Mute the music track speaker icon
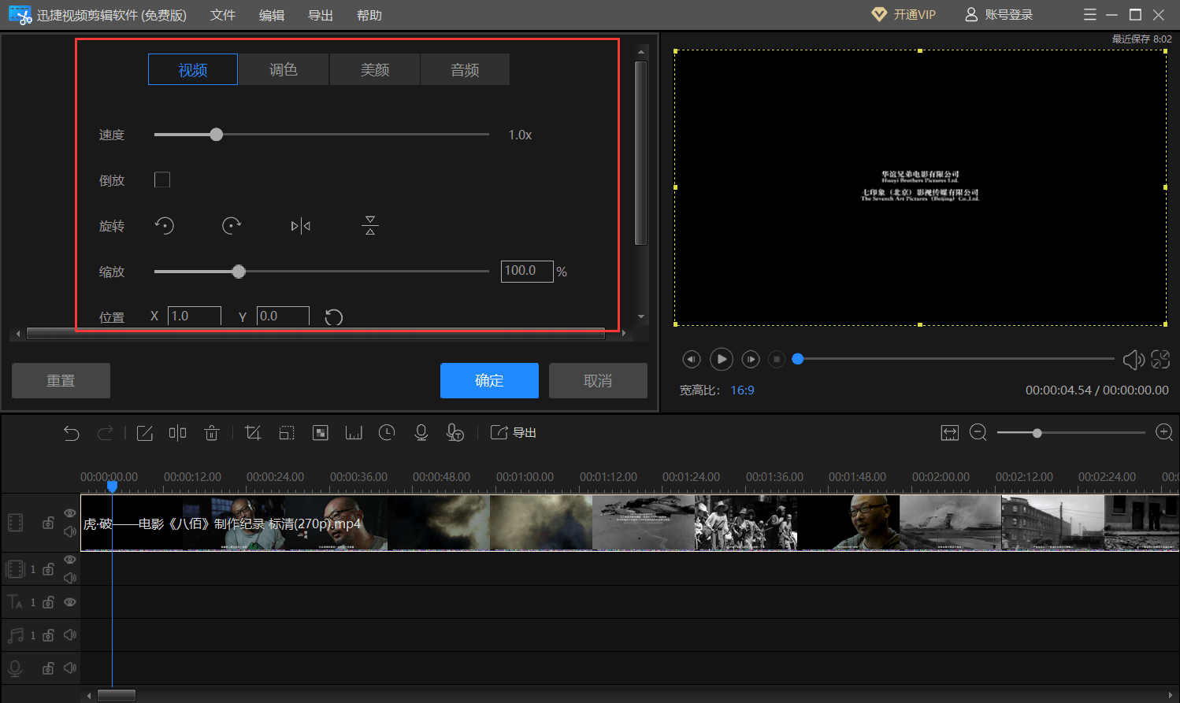 click(70, 635)
